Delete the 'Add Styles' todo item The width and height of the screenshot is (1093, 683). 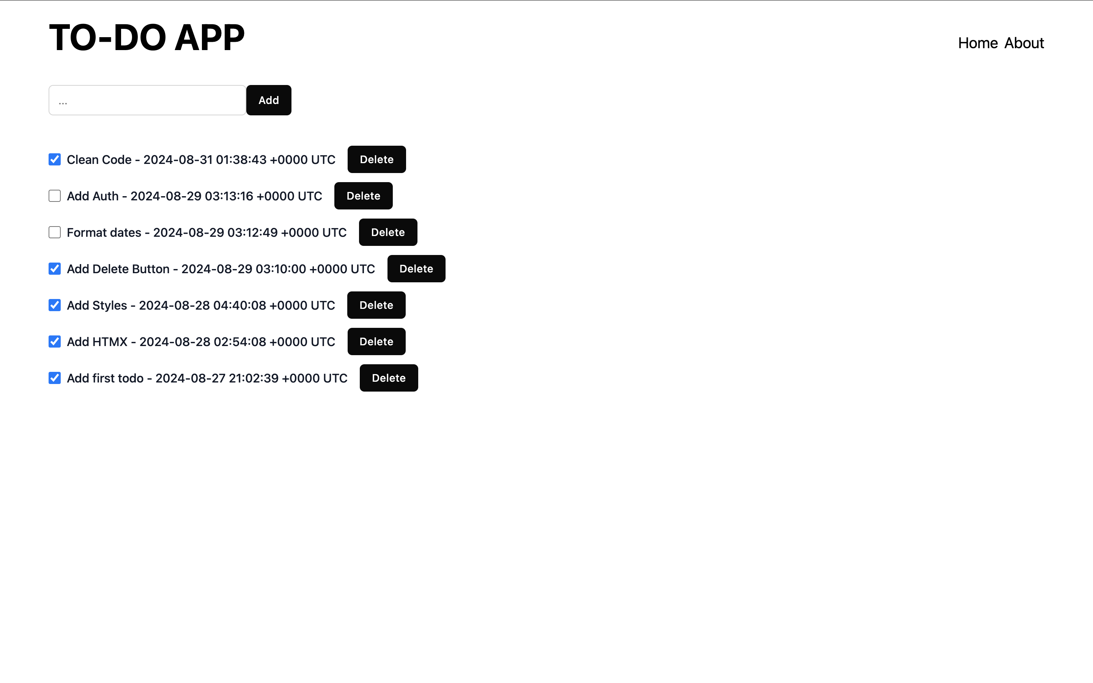point(376,305)
